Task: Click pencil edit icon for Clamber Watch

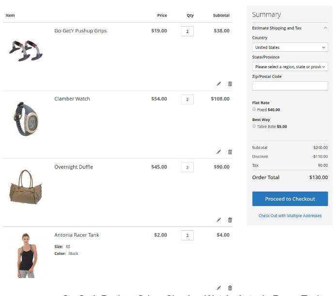Action: pyautogui.click(x=219, y=152)
